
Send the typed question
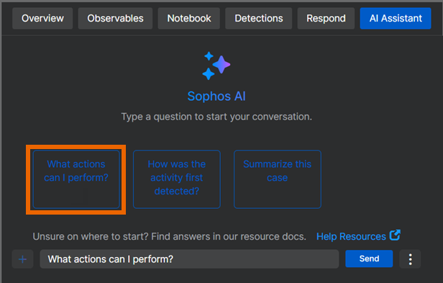[369, 259]
